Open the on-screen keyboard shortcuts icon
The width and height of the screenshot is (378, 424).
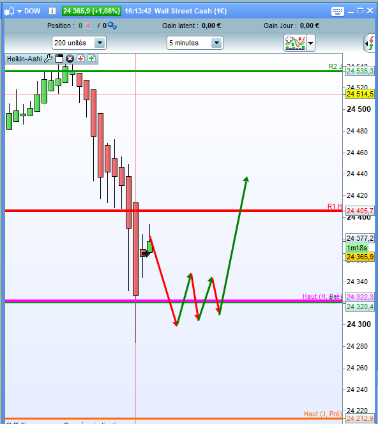[x=337, y=11]
